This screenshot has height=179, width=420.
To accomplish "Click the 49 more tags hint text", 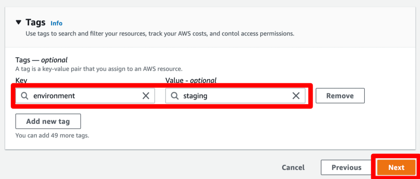I will 52,136.
